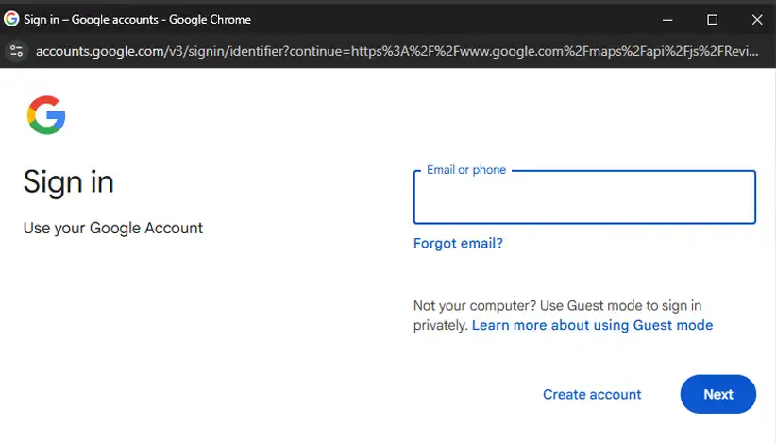Click the colorful Google G logo
The width and height of the screenshot is (776, 444).
[46, 115]
